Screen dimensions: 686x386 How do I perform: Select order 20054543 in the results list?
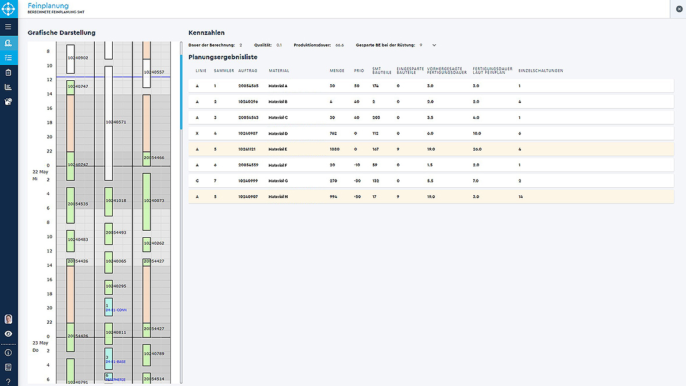click(431, 117)
